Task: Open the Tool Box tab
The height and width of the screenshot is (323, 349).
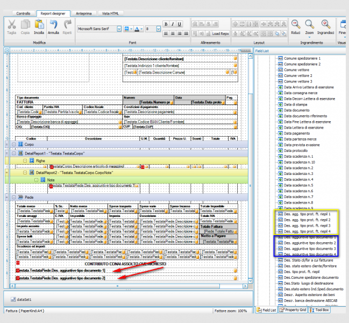Action: pos(319,310)
